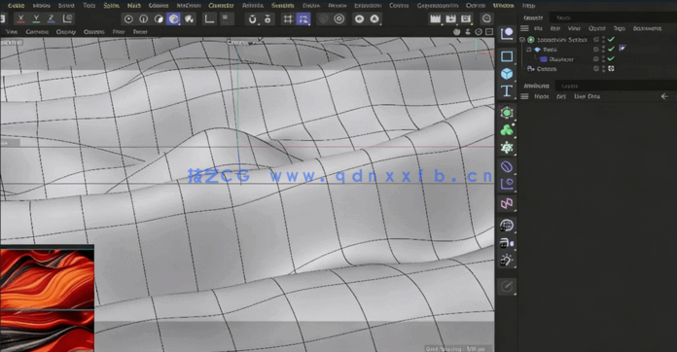Viewport: 677px width, 352px height.
Task: Click the light bulb icon in palette
Action: (x=507, y=261)
